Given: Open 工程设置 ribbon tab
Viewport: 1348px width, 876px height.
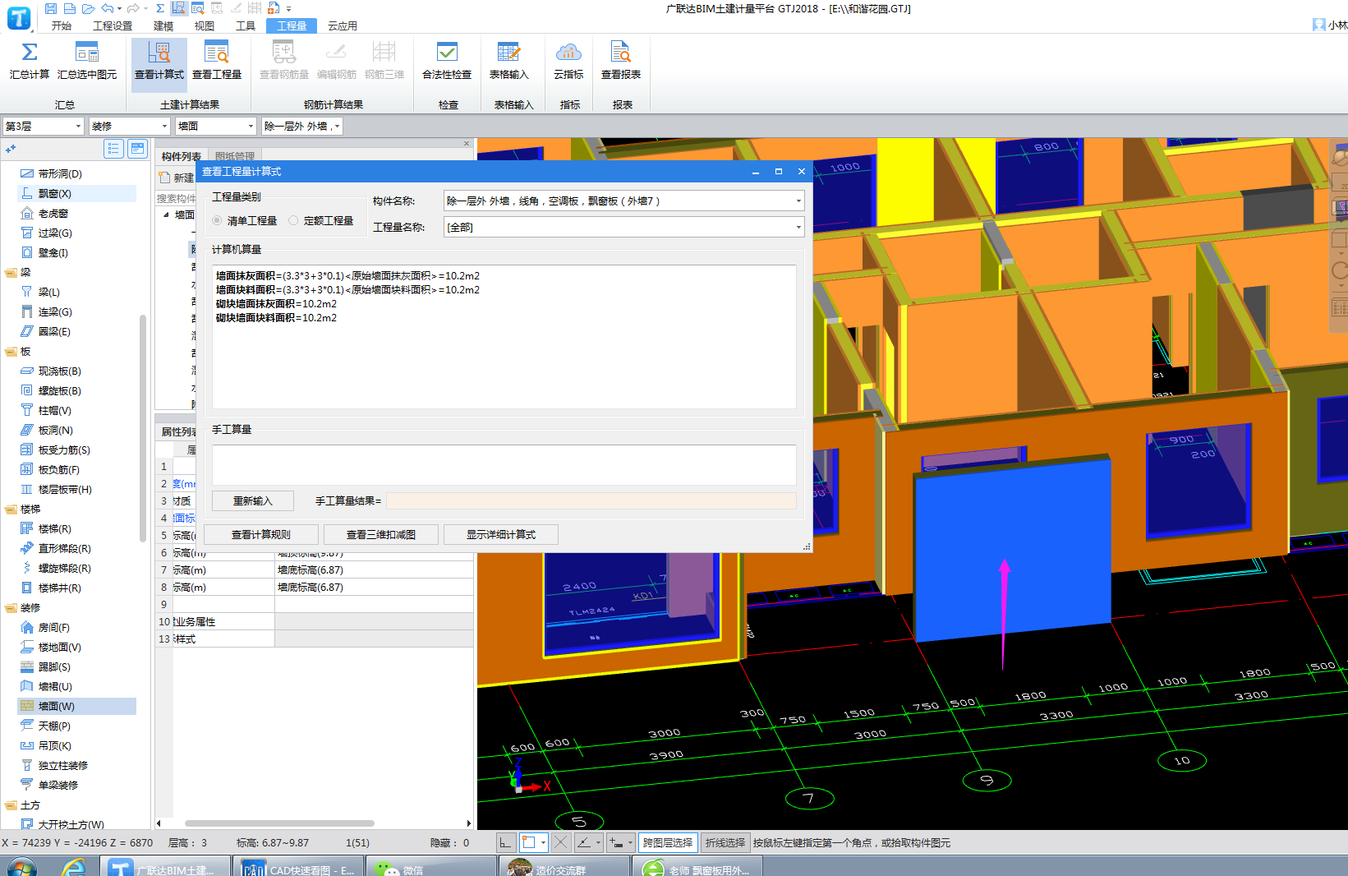Looking at the screenshot, I should point(113,26).
